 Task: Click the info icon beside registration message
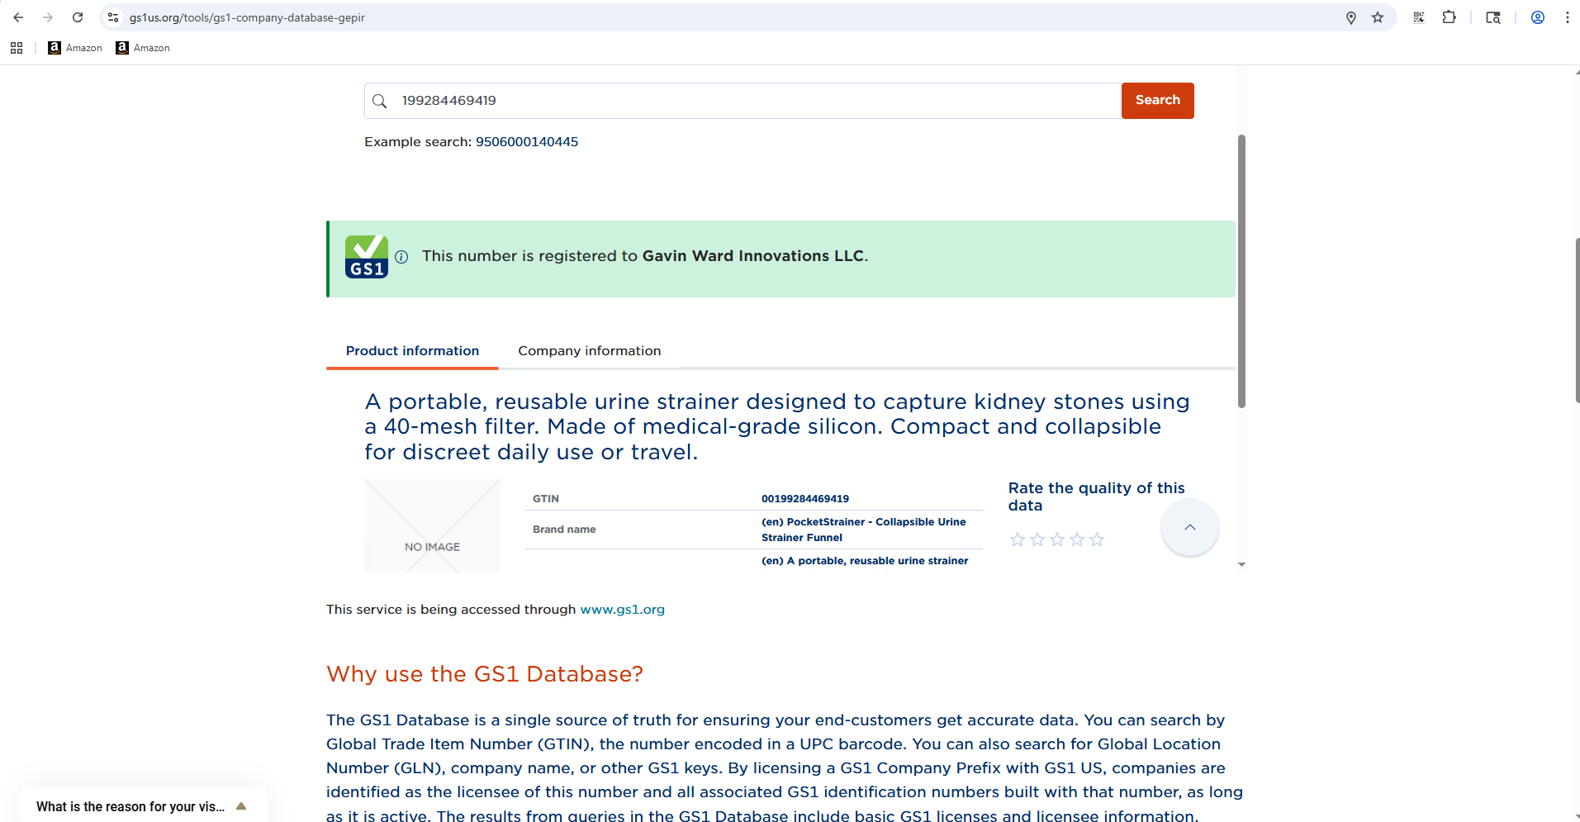pyautogui.click(x=401, y=257)
